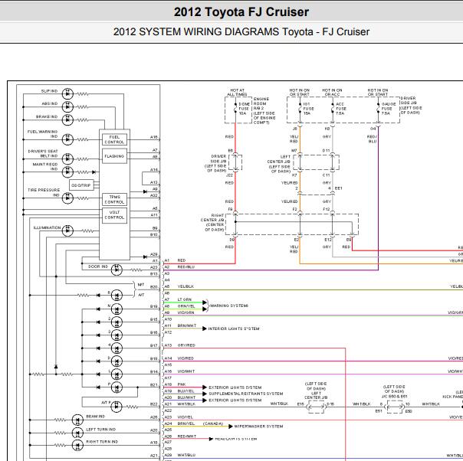
Task: Click the ABS IND lamp symbol
Action: 67,106
